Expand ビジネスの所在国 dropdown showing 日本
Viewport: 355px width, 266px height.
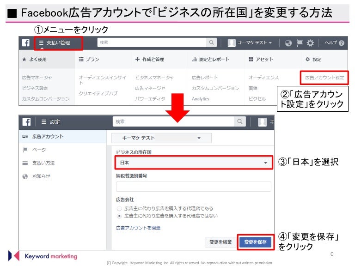(193, 163)
